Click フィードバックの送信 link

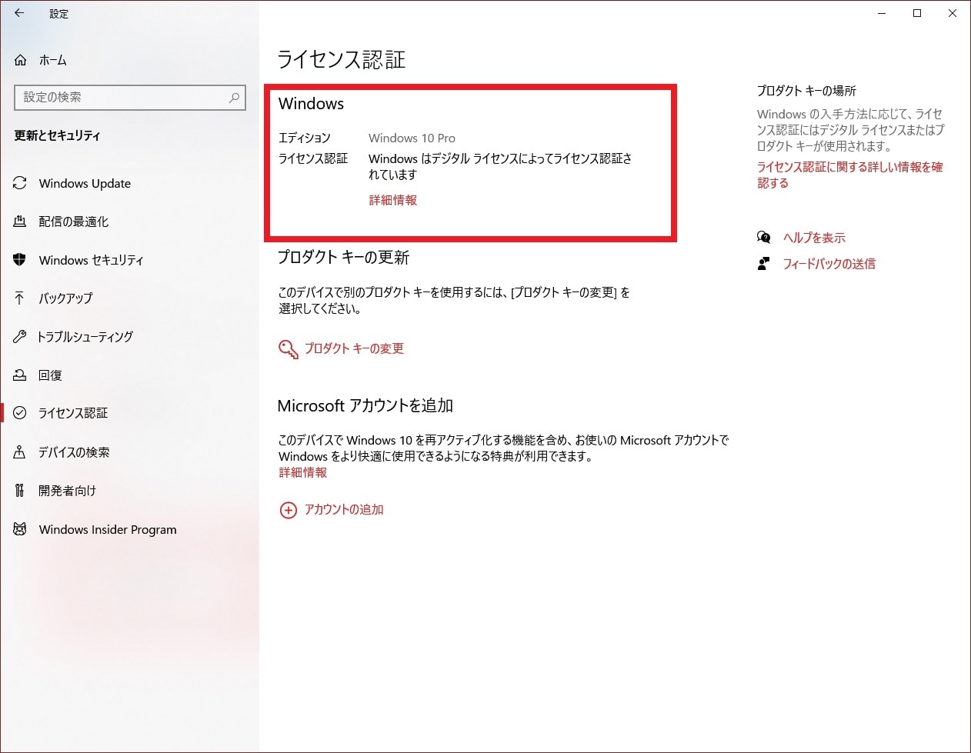click(x=829, y=264)
